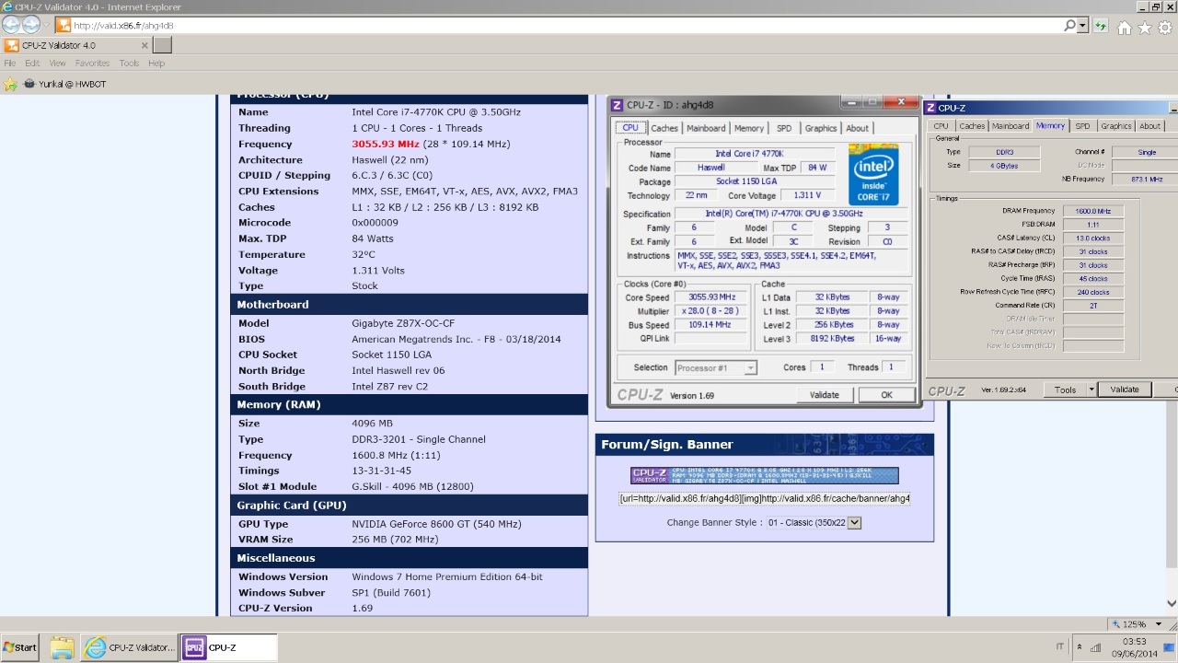Click the Intel Core i7 logo in CPU-Z
Image resolution: width=1178 pixels, height=663 pixels.
point(873,174)
